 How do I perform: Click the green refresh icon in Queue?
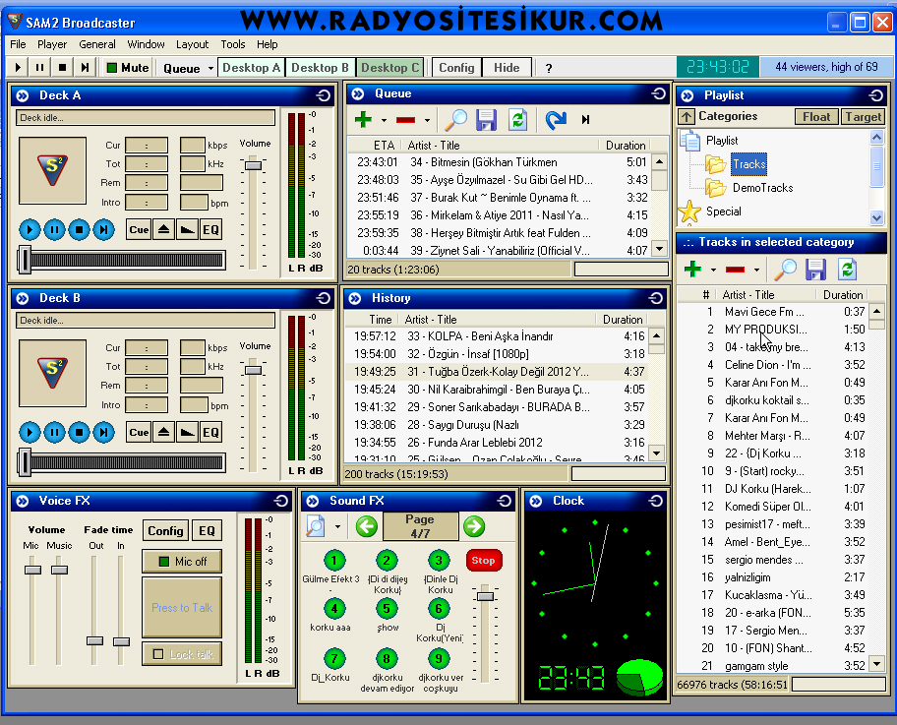click(x=517, y=120)
